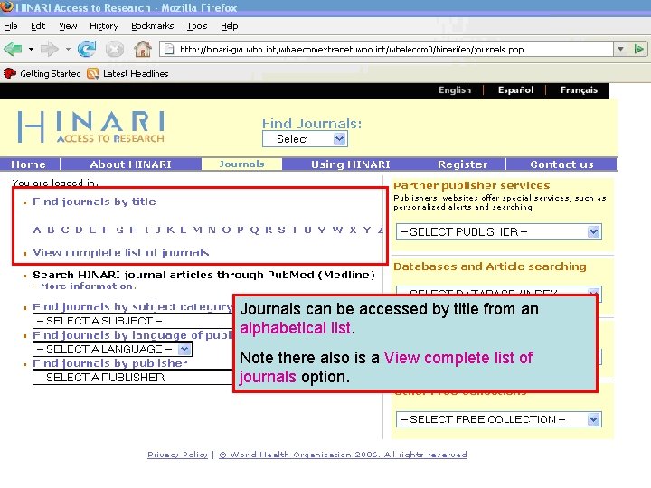Open the View menu

pyautogui.click(x=68, y=26)
